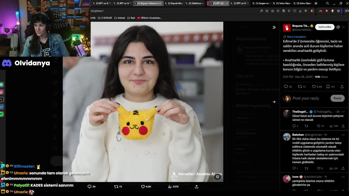Reply icon with 38 in side panel
This screenshot has width=349, height=196.
tap(286, 87)
